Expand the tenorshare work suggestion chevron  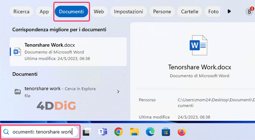coord(118,92)
